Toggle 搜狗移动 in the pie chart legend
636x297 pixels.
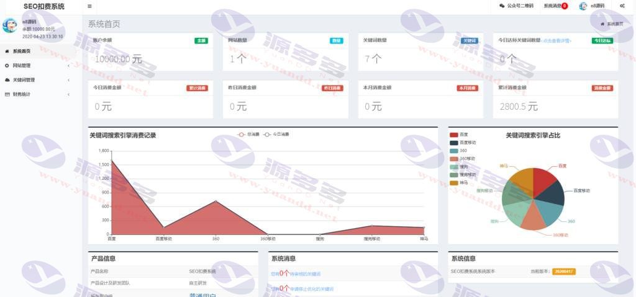pyautogui.click(x=462, y=175)
